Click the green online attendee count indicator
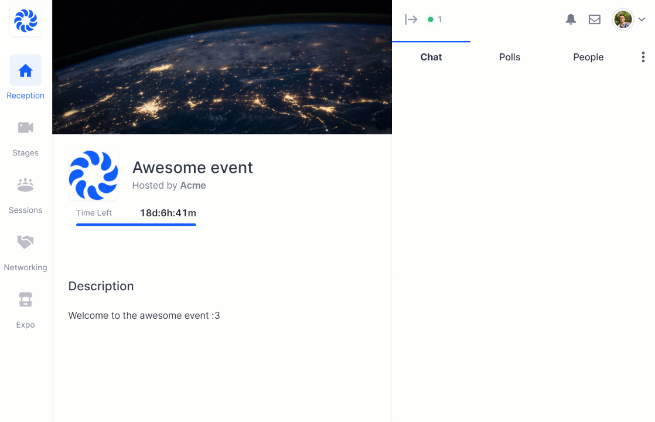 click(x=435, y=19)
